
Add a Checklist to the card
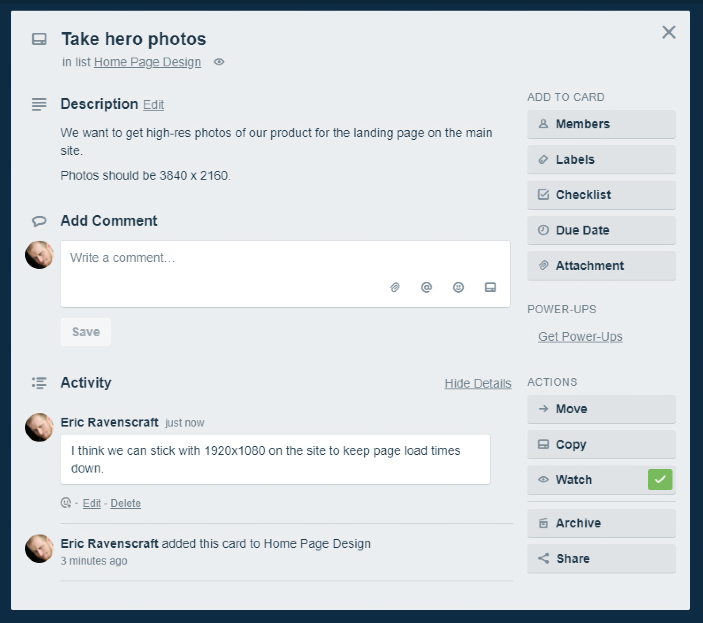pos(601,195)
